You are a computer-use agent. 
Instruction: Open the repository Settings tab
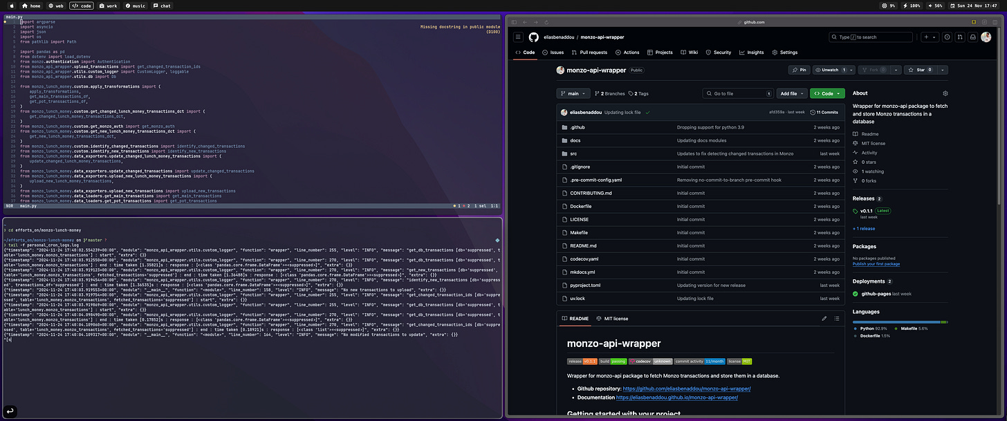[784, 53]
